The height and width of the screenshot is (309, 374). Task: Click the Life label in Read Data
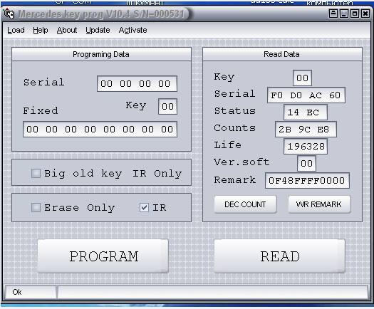[227, 145]
